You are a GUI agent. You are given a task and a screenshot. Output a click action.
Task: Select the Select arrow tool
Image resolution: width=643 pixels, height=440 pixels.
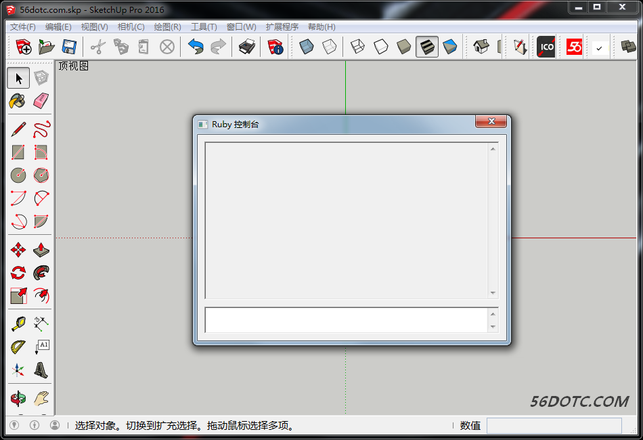click(18, 78)
